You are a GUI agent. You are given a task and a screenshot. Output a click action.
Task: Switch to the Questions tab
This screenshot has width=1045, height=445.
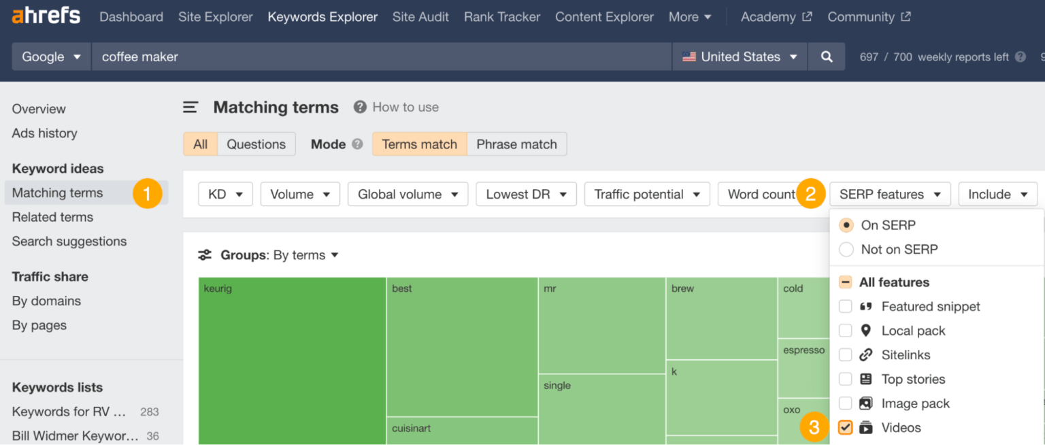(256, 144)
